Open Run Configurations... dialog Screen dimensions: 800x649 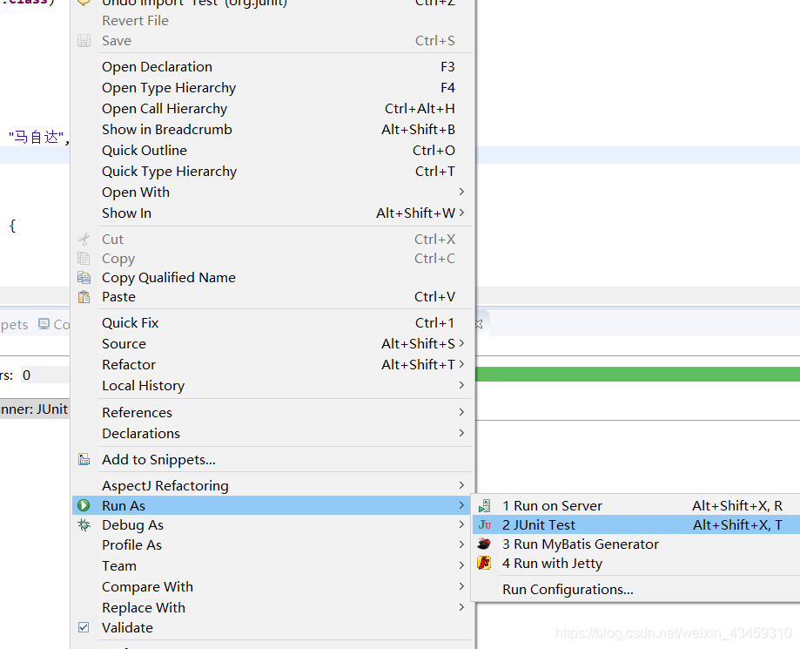(636, 589)
